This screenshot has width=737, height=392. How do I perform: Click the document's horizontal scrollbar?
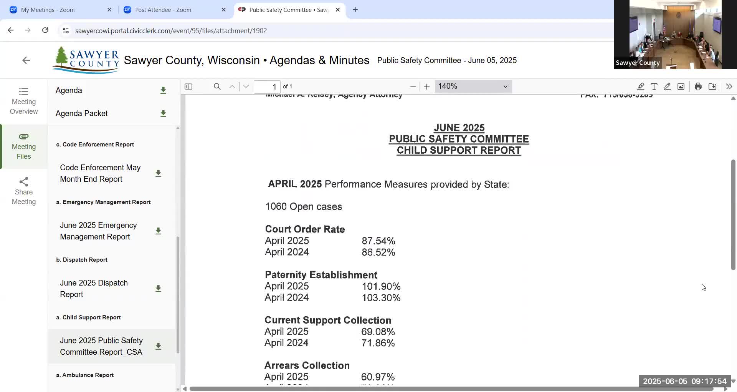pos(451,389)
